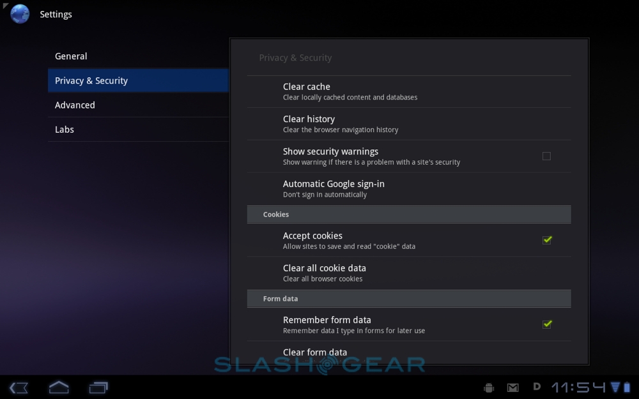The height and width of the screenshot is (399, 639).
Task: Click the system clock showing 11:54
Action: tap(579, 388)
